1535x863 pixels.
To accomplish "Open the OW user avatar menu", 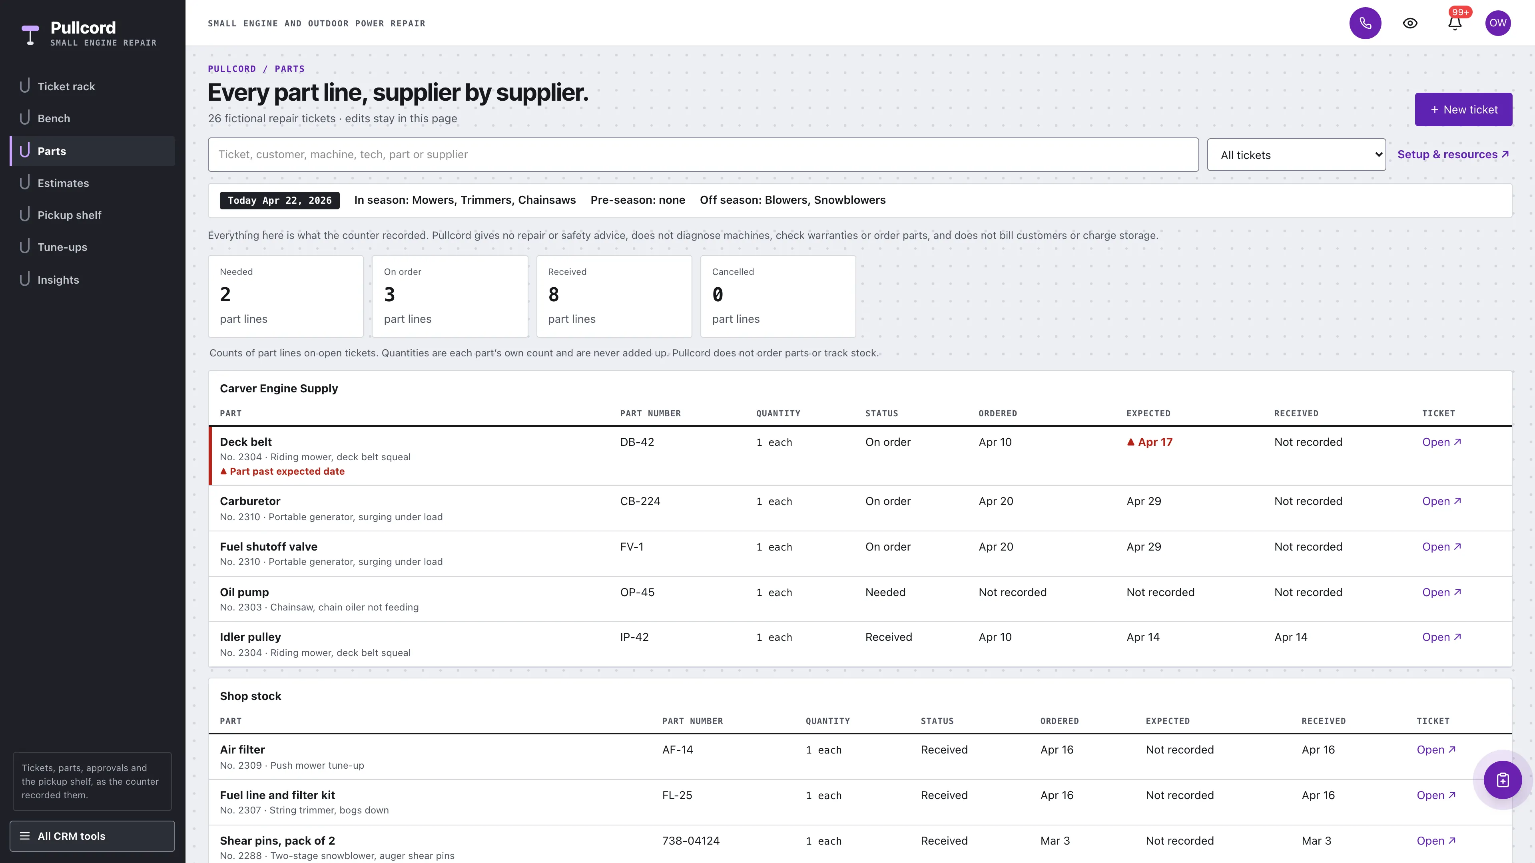I will coord(1498,23).
